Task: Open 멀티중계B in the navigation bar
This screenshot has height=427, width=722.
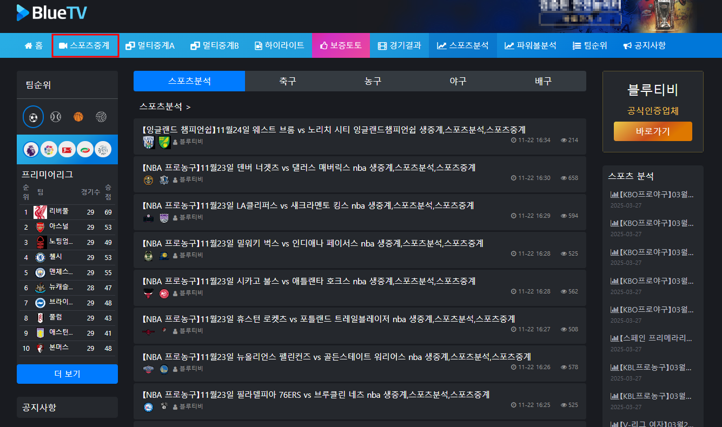Action: [215, 45]
